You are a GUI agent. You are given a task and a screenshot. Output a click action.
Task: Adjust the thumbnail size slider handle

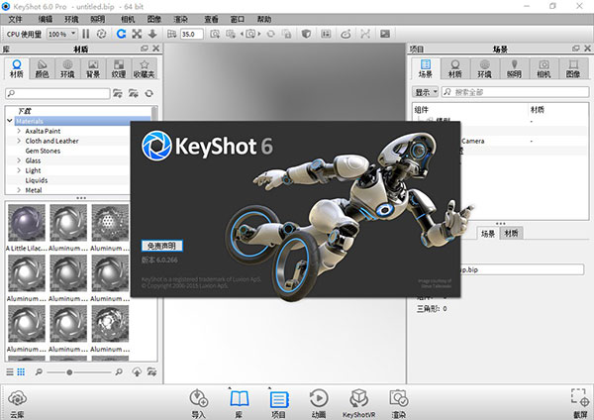tap(69, 372)
